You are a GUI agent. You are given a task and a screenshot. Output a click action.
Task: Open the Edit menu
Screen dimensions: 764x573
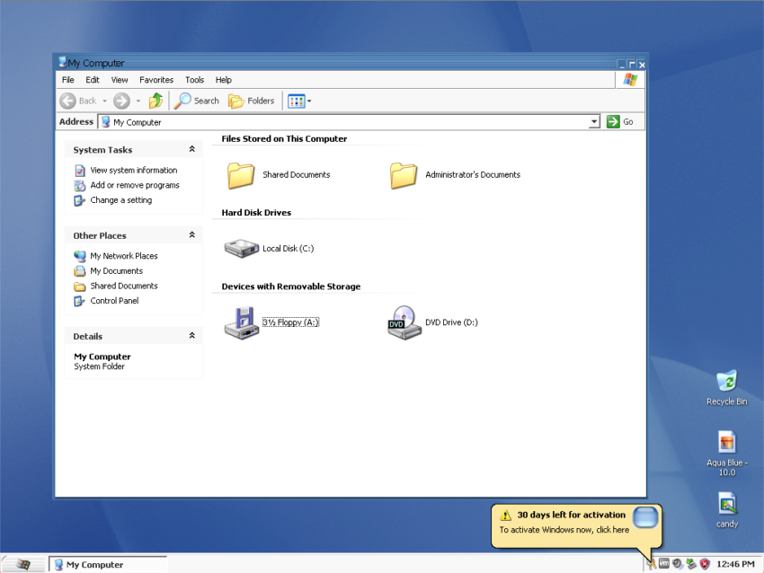(93, 80)
